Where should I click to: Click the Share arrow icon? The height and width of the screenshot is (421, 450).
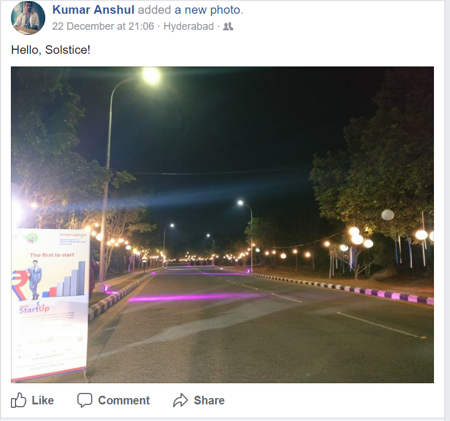click(181, 400)
